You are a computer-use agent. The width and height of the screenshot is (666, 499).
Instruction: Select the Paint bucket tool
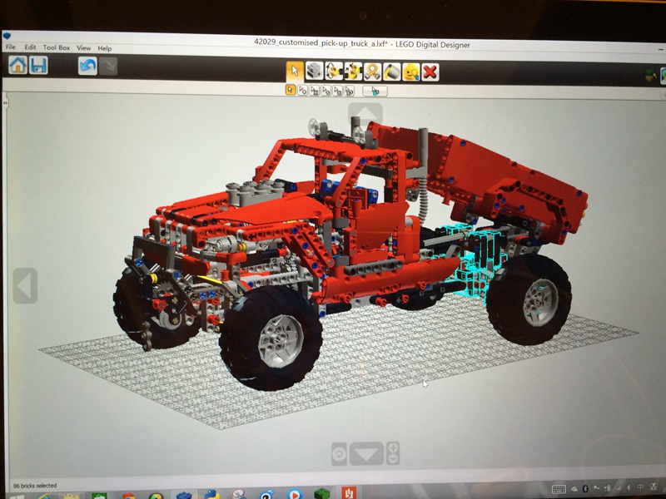click(391, 72)
